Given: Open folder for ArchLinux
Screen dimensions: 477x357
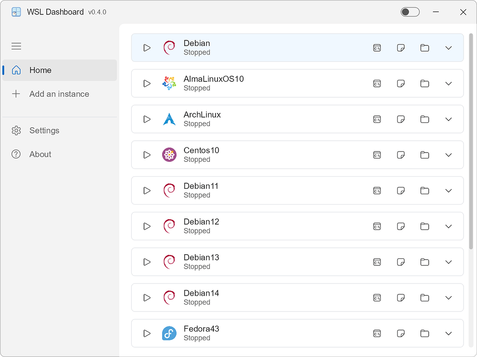Looking at the screenshot, I should point(425,119).
